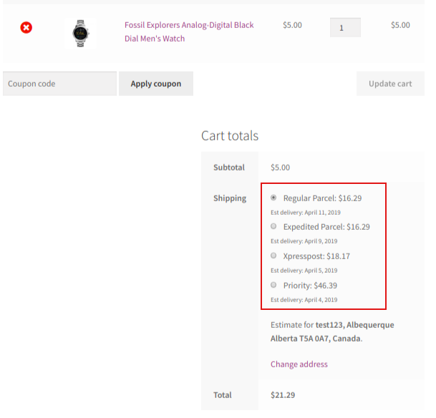Screen dimensions: 436x418
Task: Click the April 5, 2019 delivery estimate
Action: pyautogui.click(x=304, y=271)
